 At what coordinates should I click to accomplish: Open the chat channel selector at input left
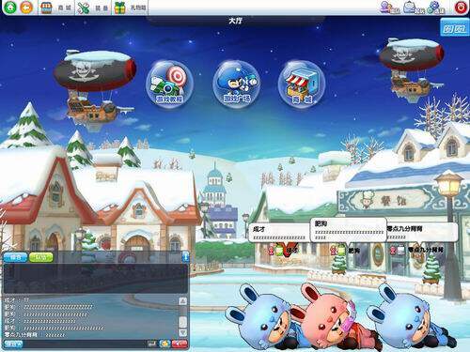14,344
